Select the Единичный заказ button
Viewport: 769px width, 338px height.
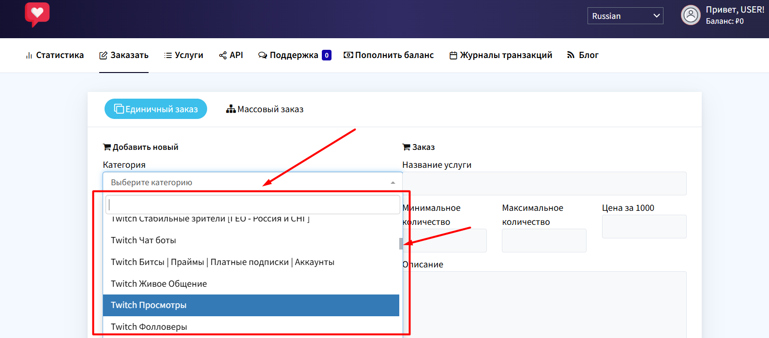coord(156,109)
